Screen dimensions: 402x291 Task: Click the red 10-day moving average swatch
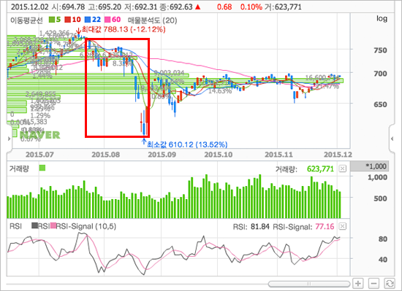pyautogui.click(x=67, y=20)
